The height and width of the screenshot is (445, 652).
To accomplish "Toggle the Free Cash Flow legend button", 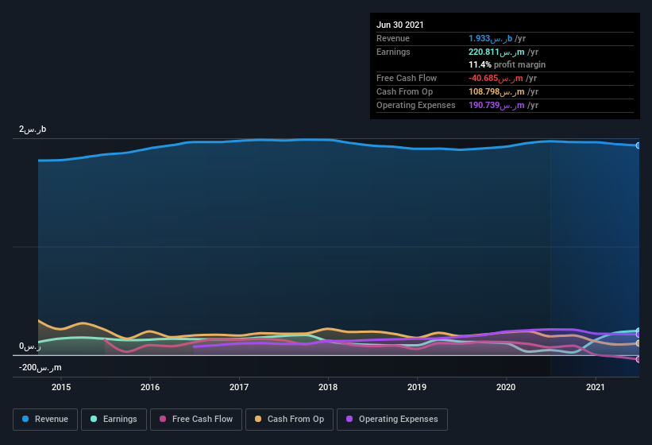I will [x=196, y=420].
